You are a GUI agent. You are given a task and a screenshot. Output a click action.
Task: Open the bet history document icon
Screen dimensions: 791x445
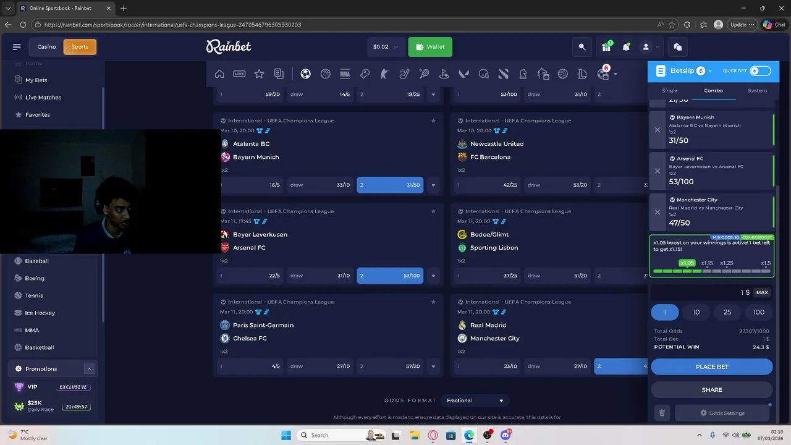click(279, 74)
